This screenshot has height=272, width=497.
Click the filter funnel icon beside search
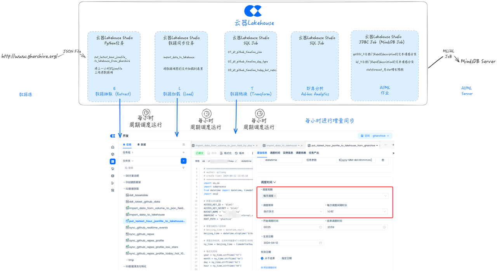183,168
